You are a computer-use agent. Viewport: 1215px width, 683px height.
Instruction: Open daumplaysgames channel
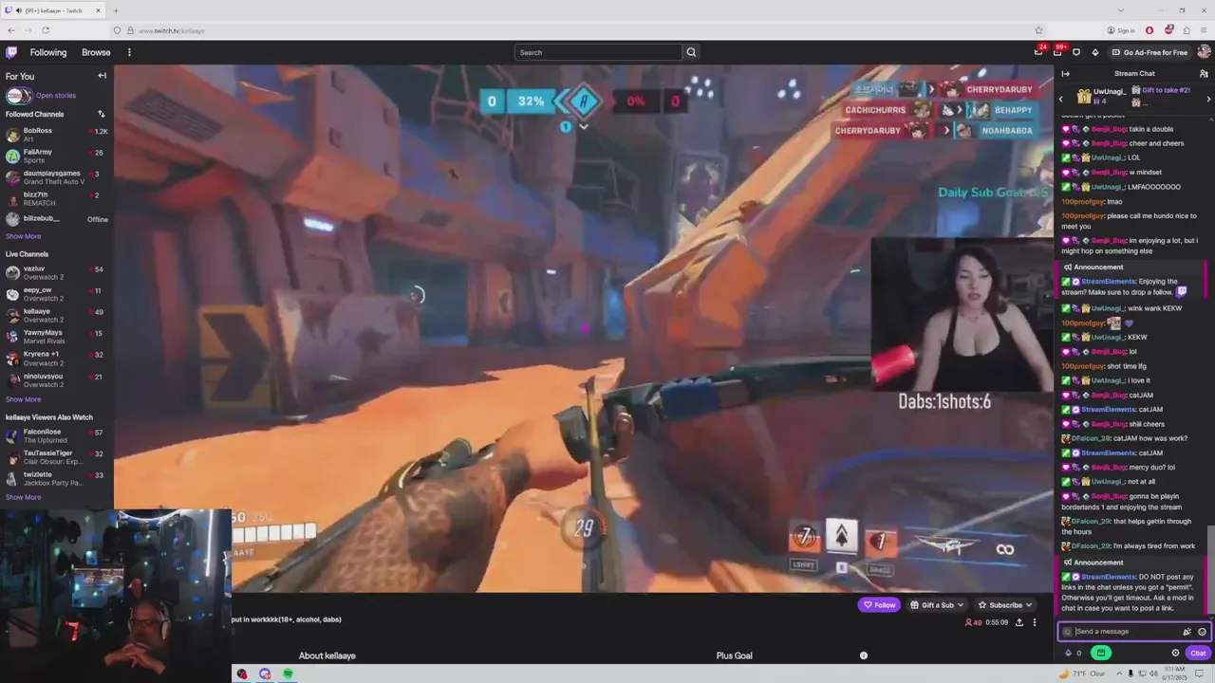point(57,177)
